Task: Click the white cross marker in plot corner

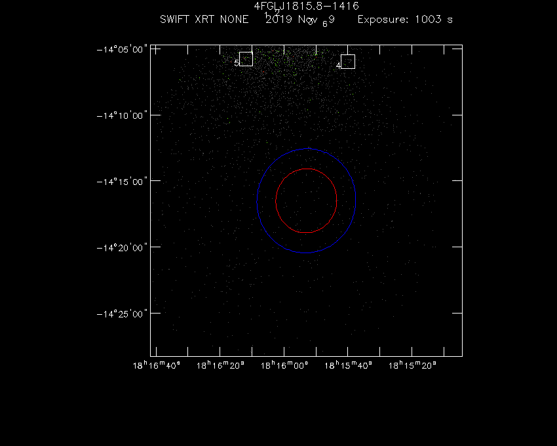Action: (x=155, y=49)
